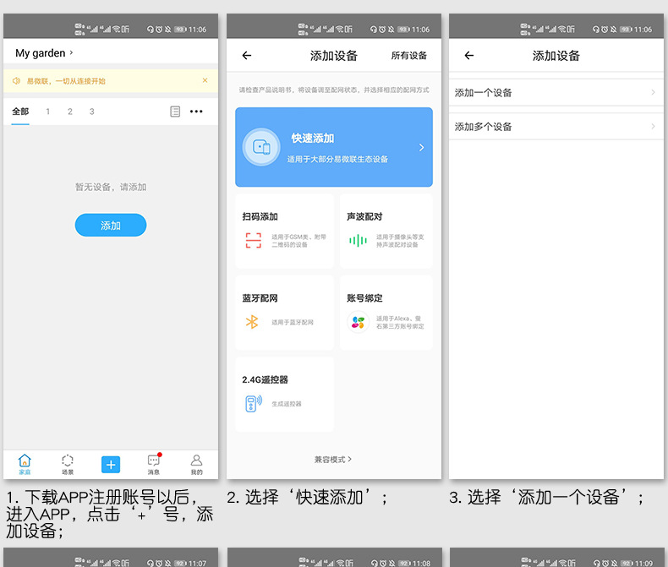668x567 pixels.
Task: Click the 快速添加 right chevron
Action: coord(421,147)
